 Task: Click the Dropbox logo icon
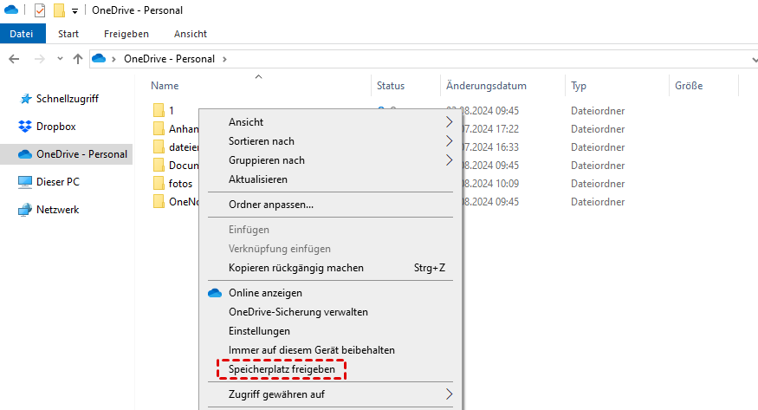(24, 127)
